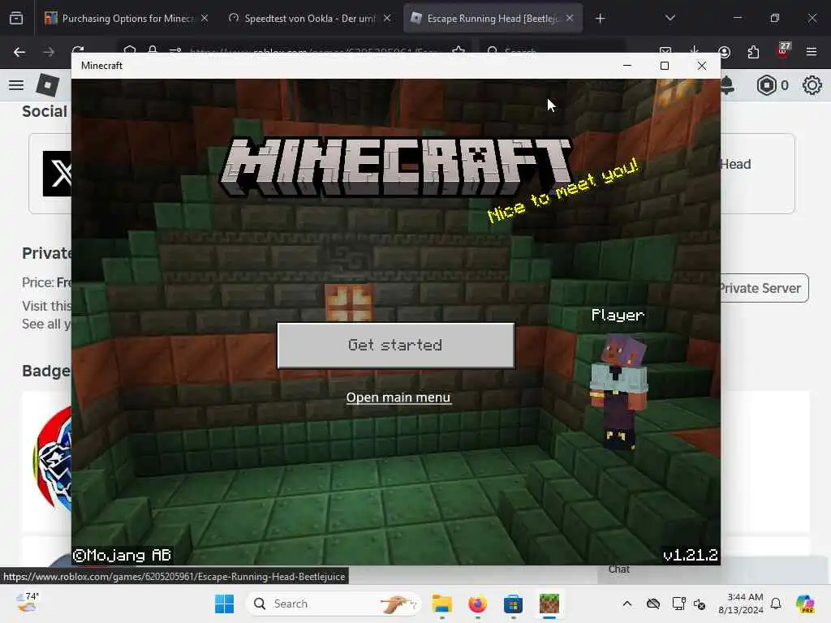The height and width of the screenshot is (623, 831).
Task: Open Roblox settings gear
Action: click(812, 85)
